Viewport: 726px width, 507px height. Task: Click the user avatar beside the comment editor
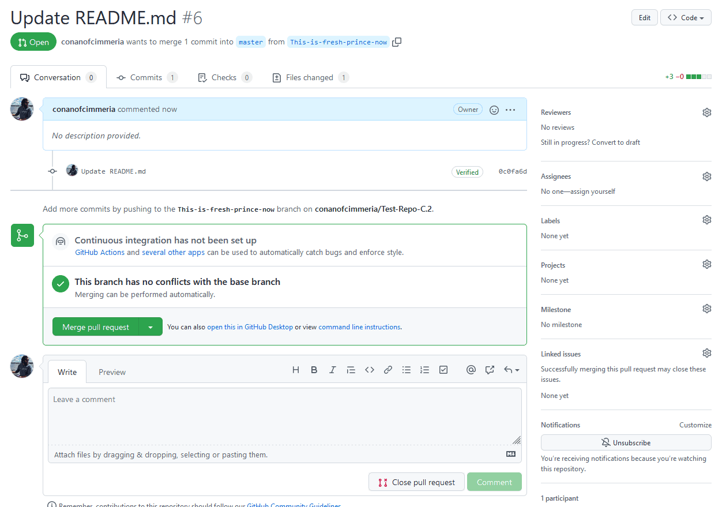pos(22,366)
